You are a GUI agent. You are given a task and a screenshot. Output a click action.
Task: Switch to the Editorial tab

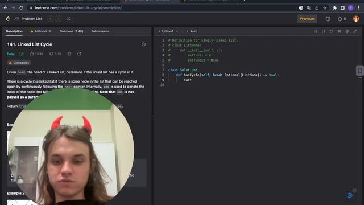40,31
